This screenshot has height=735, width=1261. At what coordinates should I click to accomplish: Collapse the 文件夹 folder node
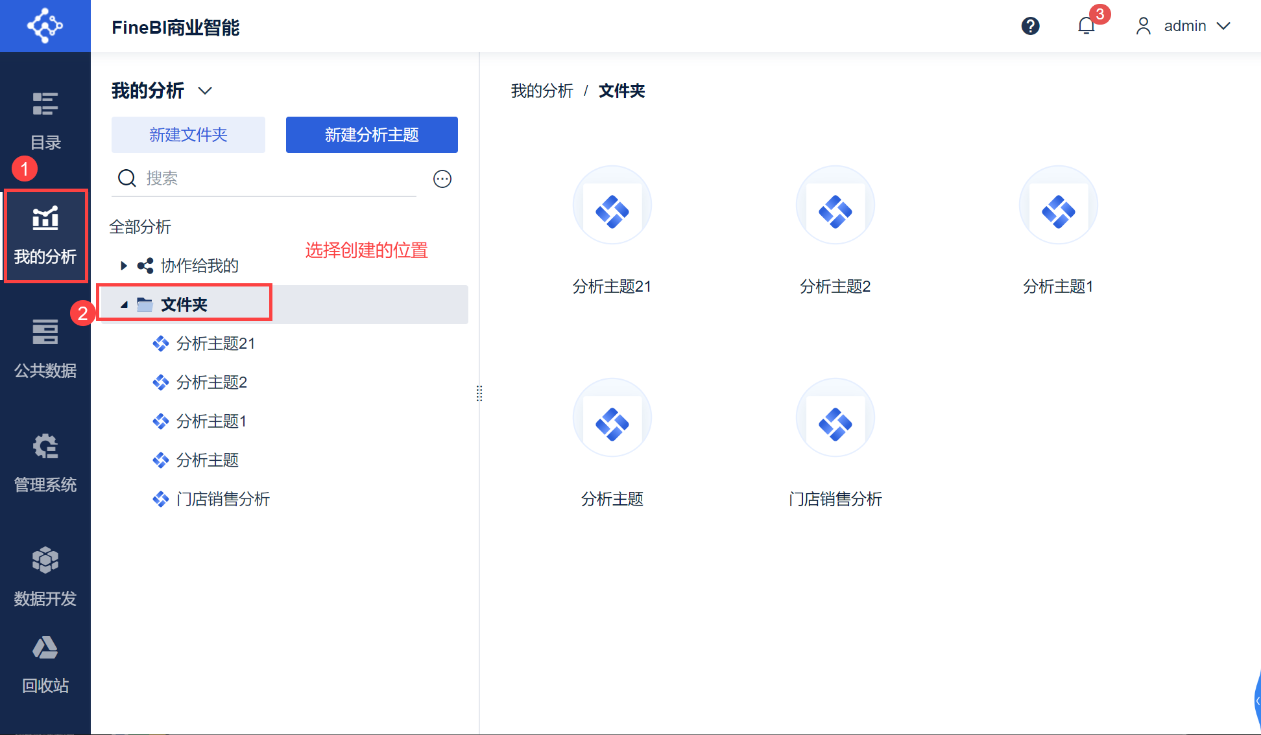123,305
